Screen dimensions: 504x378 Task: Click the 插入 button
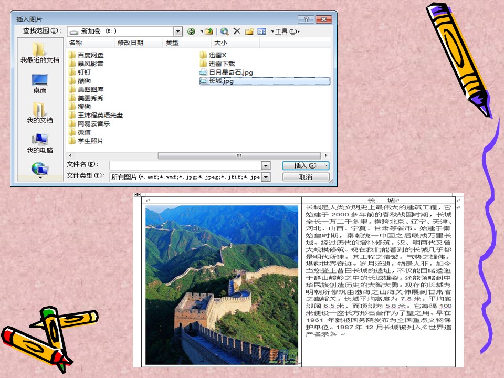[303, 165]
